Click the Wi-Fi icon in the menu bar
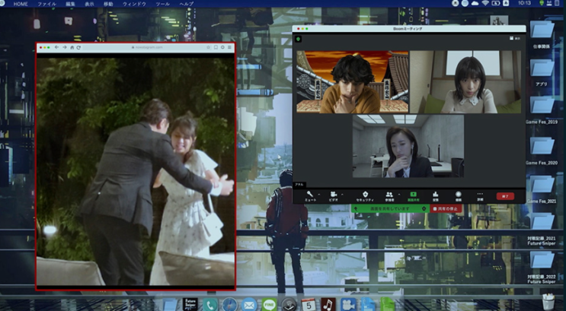This screenshot has width=566, height=311. 485,3
